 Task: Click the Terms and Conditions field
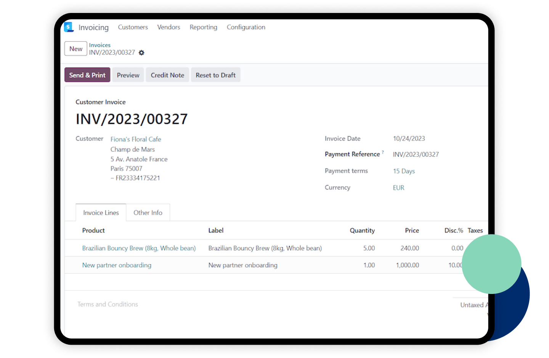pyautogui.click(x=108, y=304)
